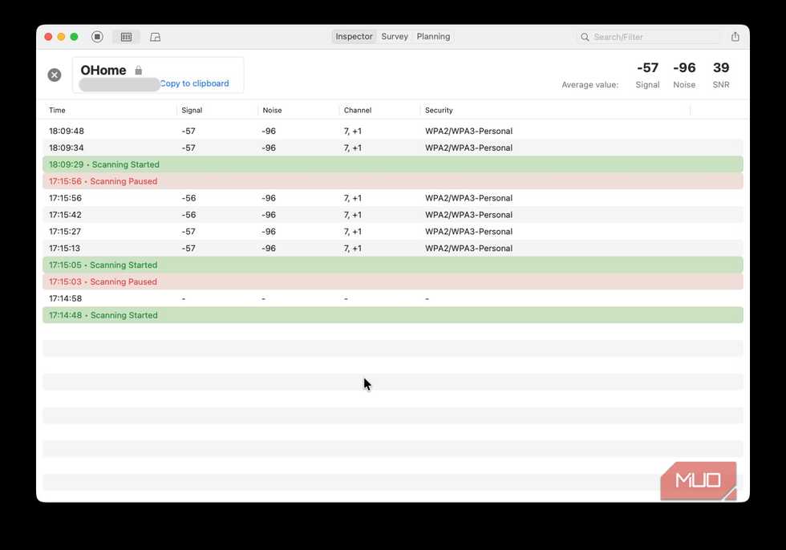
Task: Click the 17:15:03 Scanning Paused row
Action: pos(392,281)
